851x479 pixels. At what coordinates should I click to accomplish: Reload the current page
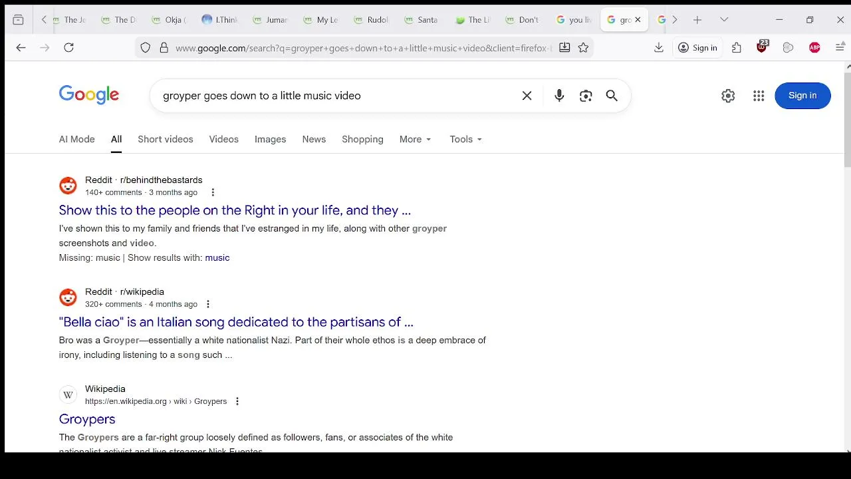68,47
